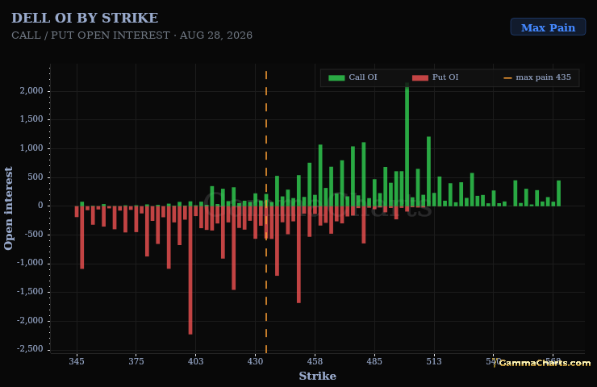597x387 pixels.
Task: Click the Strike axis title
Action: tap(318, 376)
